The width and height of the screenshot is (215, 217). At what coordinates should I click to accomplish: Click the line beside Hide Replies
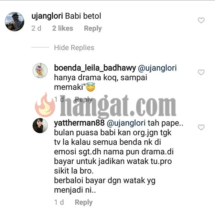click(x=40, y=47)
